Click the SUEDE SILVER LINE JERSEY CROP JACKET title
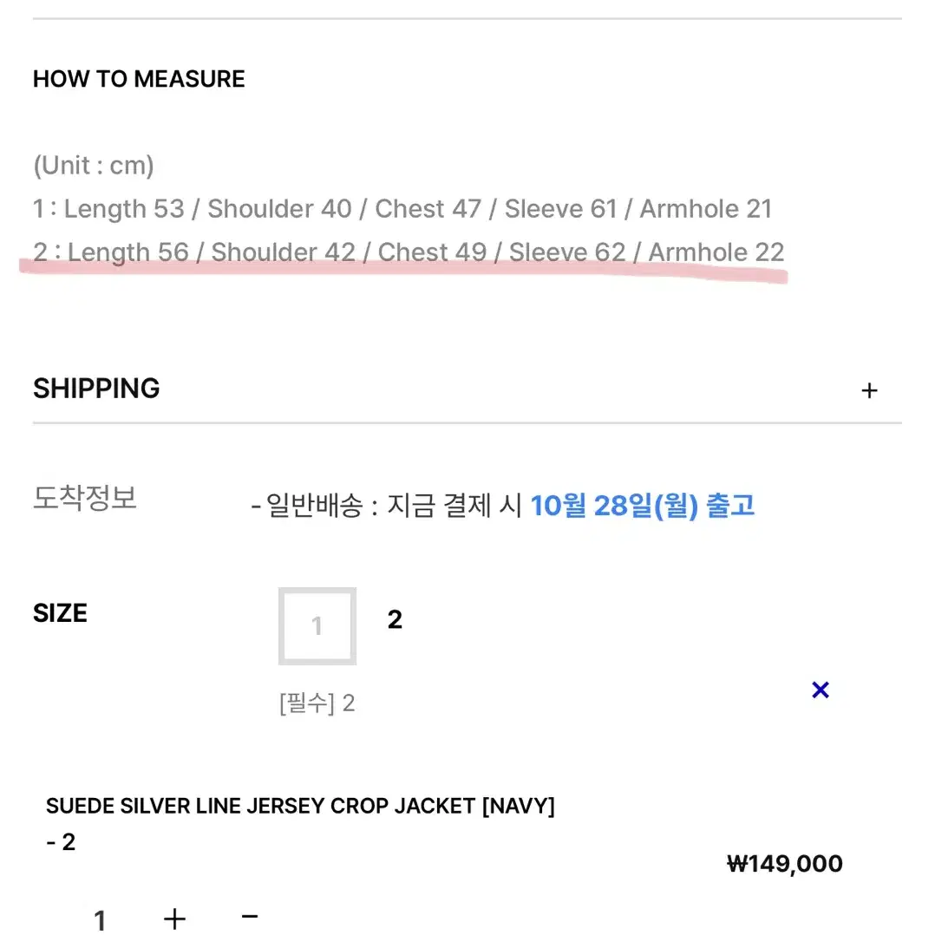The image size is (935, 935). 300,807
